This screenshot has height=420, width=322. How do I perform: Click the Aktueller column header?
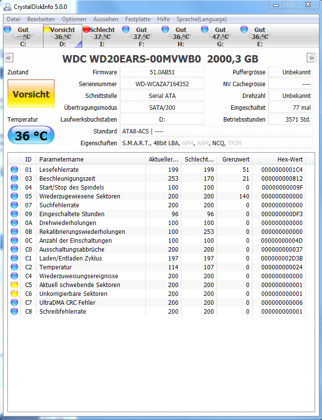tap(163, 160)
